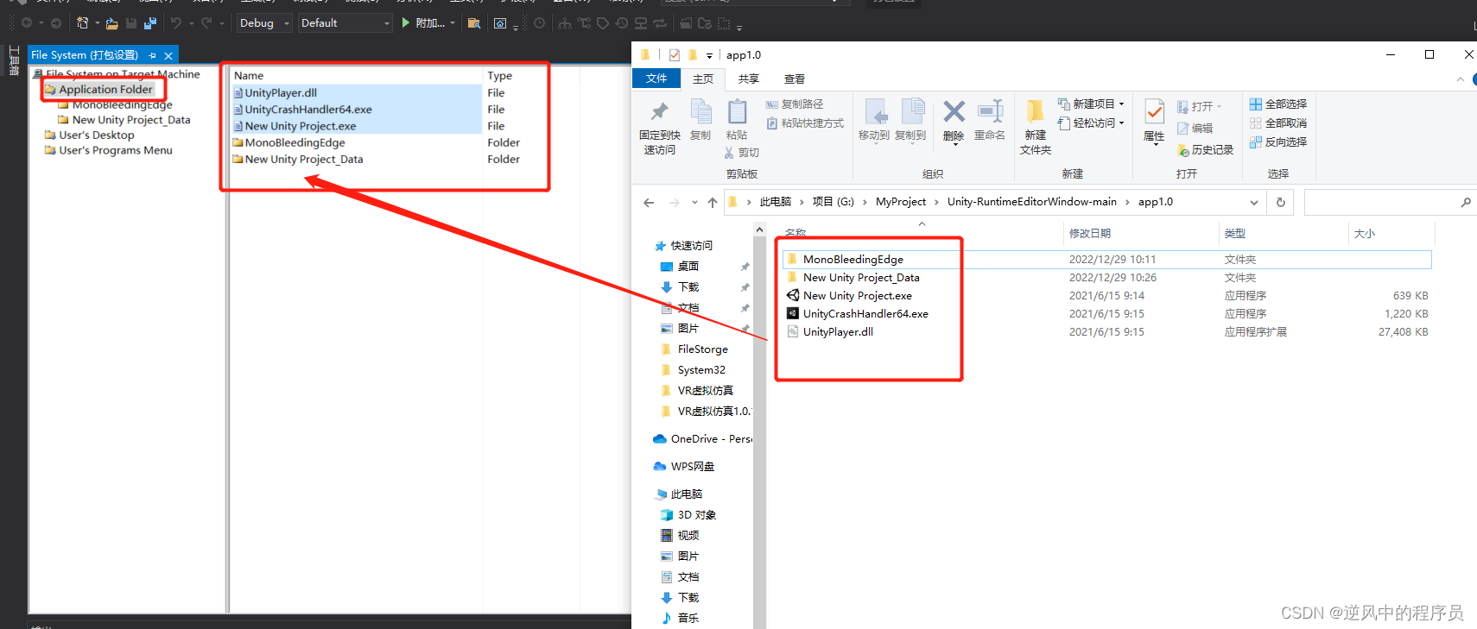Select MonoBleedingEdge folder in Visual Studio list

tap(295, 142)
